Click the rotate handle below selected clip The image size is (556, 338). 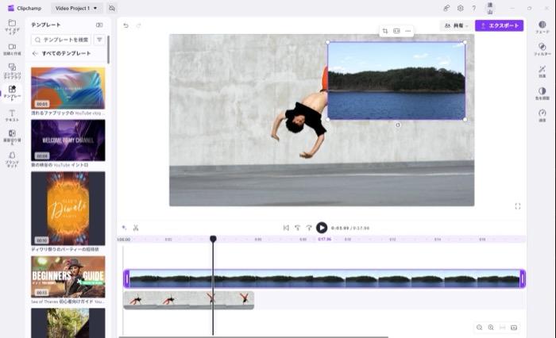[398, 125]
